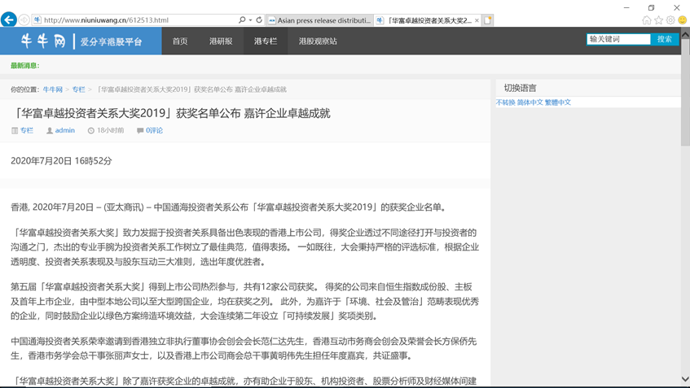Click the search magnifier in address bar
Screen dimensions: 690x388
(242, 20)
